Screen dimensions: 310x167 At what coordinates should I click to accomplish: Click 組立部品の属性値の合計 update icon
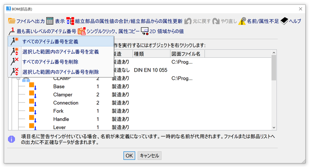point(70,21)
